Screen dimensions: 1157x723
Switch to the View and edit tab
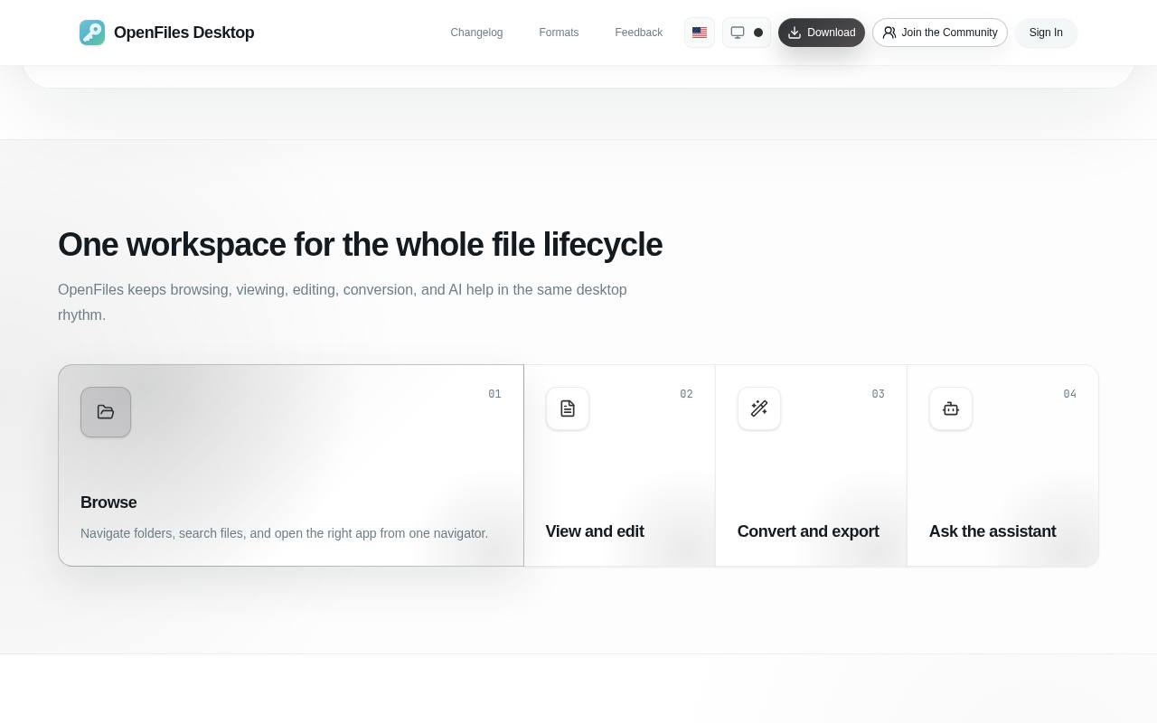click(595, 531)
